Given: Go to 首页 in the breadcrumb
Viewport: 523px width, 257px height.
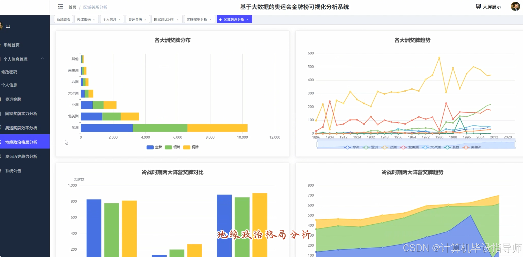Looking at the screenshot, I should [x=72, y=7].
